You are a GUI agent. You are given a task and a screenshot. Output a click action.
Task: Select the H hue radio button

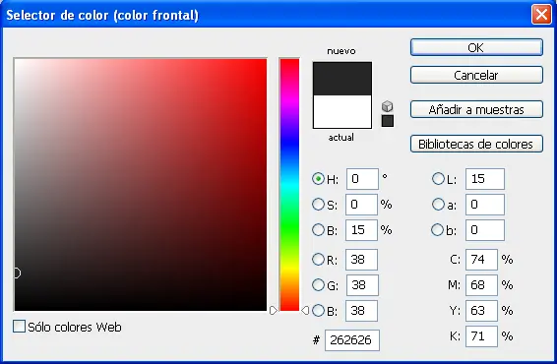[x=318, y=178]
